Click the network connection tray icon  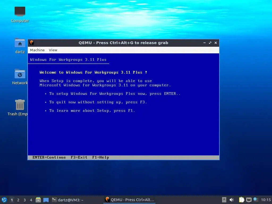(249, 200)
